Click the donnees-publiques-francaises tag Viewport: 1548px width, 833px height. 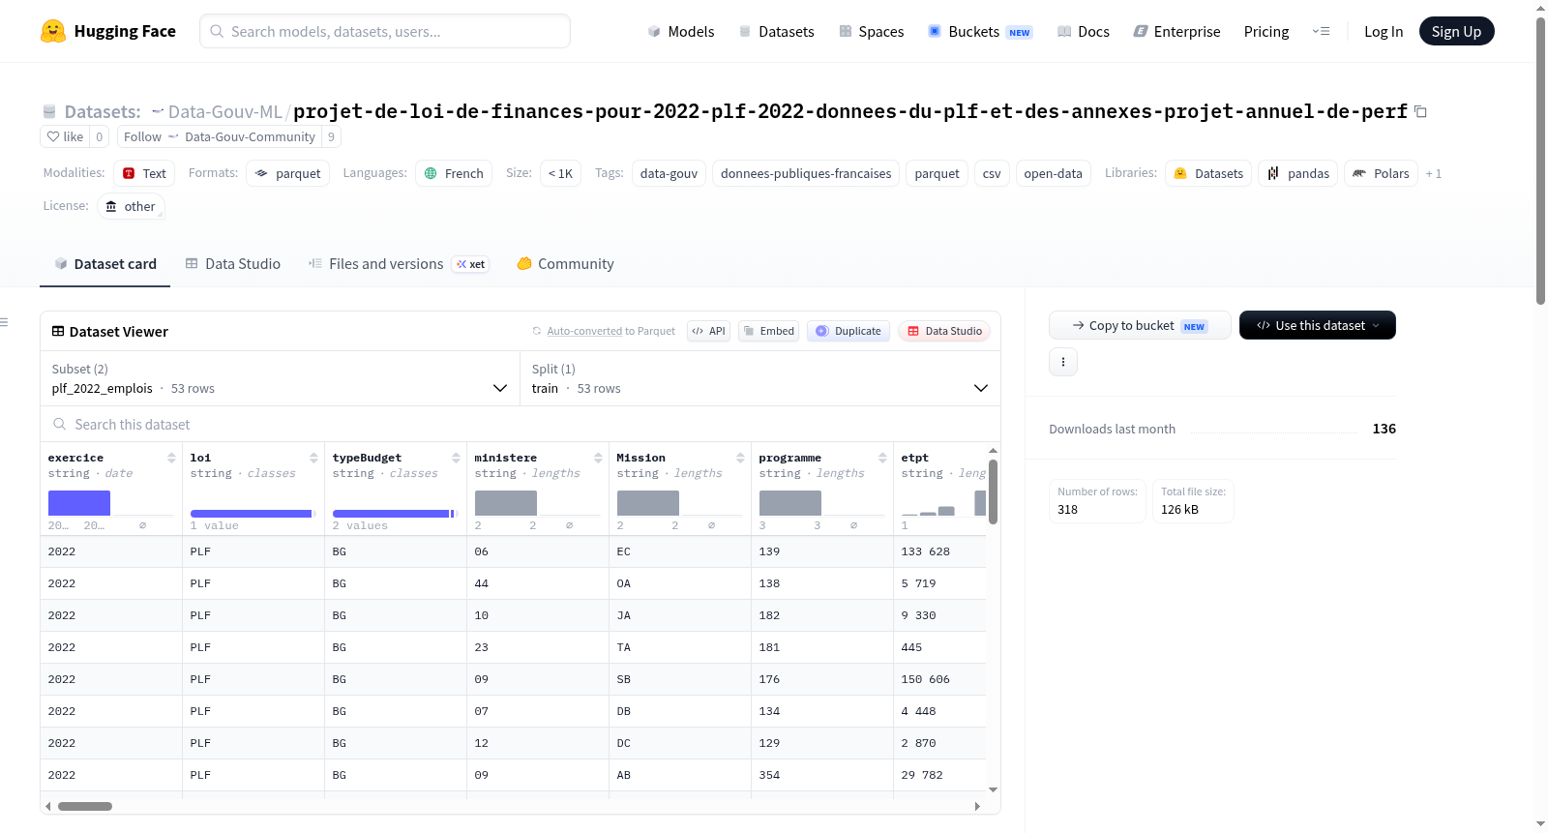coord(806,173)
